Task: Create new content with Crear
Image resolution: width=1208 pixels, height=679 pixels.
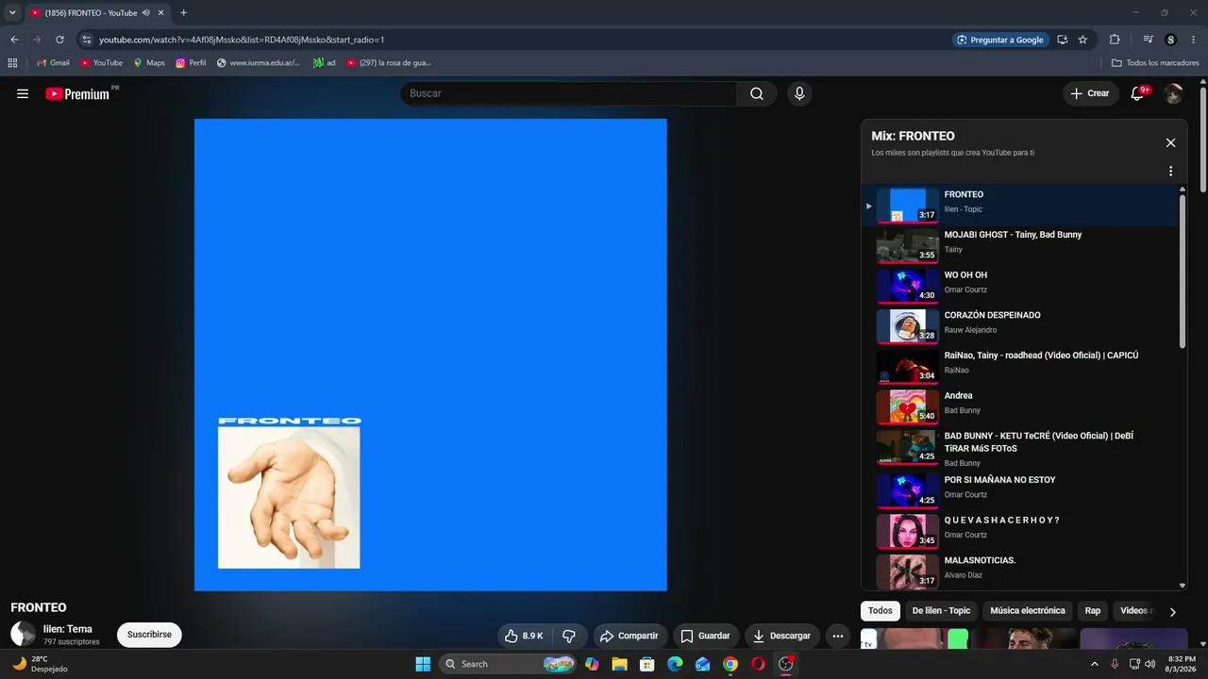Action: [x=1090, y=93]
